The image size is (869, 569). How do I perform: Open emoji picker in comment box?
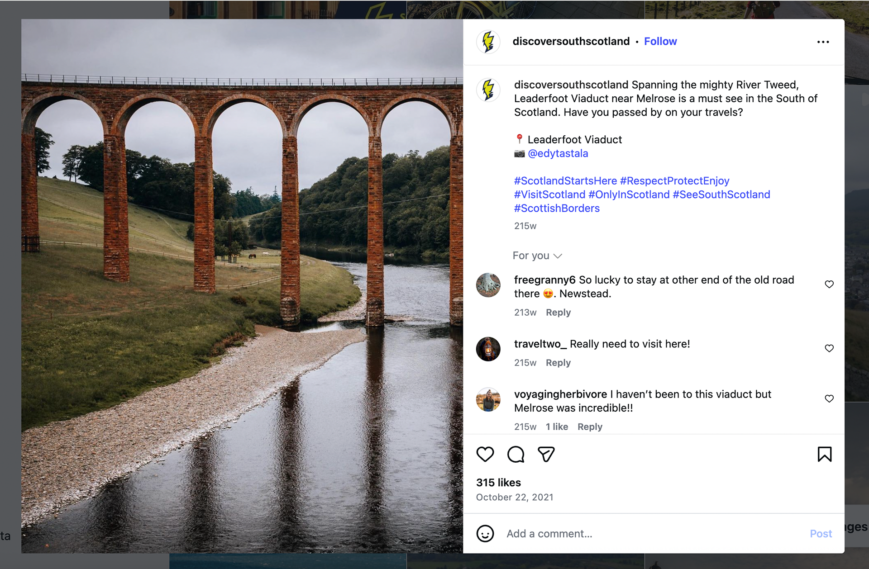(x=485, y=534)
